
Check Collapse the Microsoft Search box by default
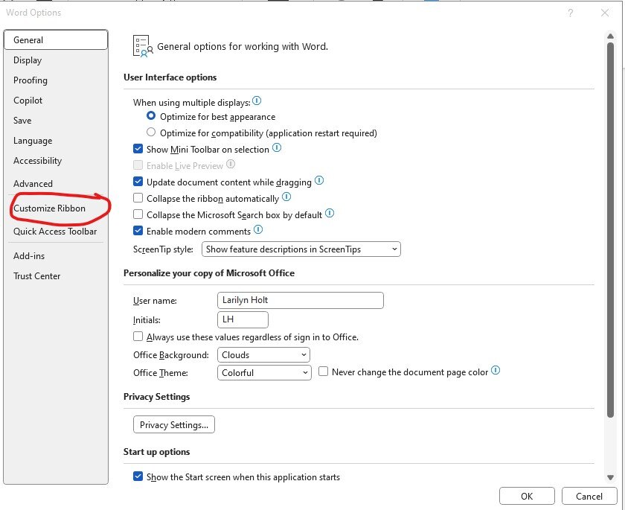tap(138, 214)
